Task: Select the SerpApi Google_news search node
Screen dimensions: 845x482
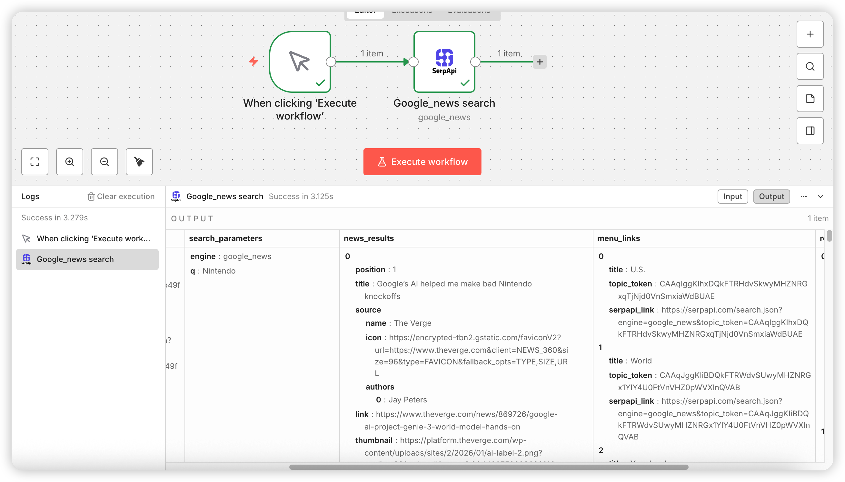Action: click(444, 62)
